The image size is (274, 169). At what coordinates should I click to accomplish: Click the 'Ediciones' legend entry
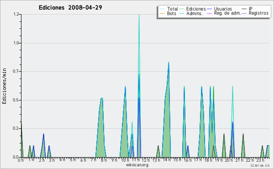(196, 9)
